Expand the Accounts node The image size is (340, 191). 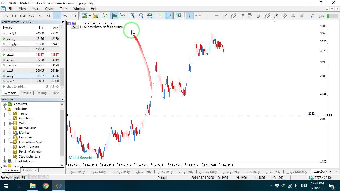[x=4, y=104]
